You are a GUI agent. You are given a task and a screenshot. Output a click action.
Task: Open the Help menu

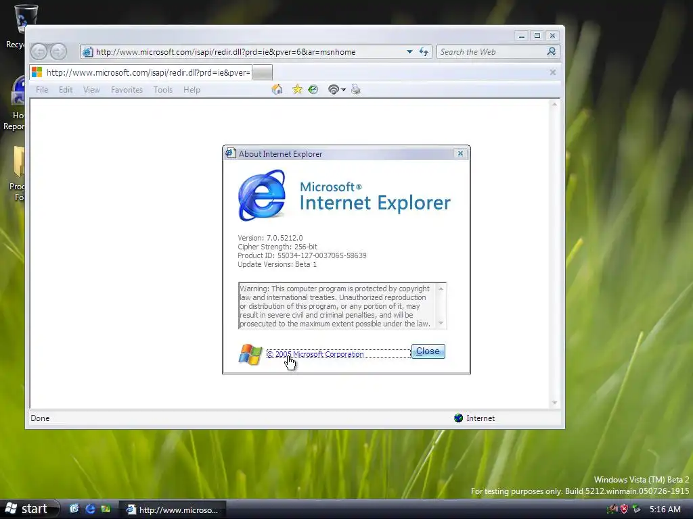[192, 90]
